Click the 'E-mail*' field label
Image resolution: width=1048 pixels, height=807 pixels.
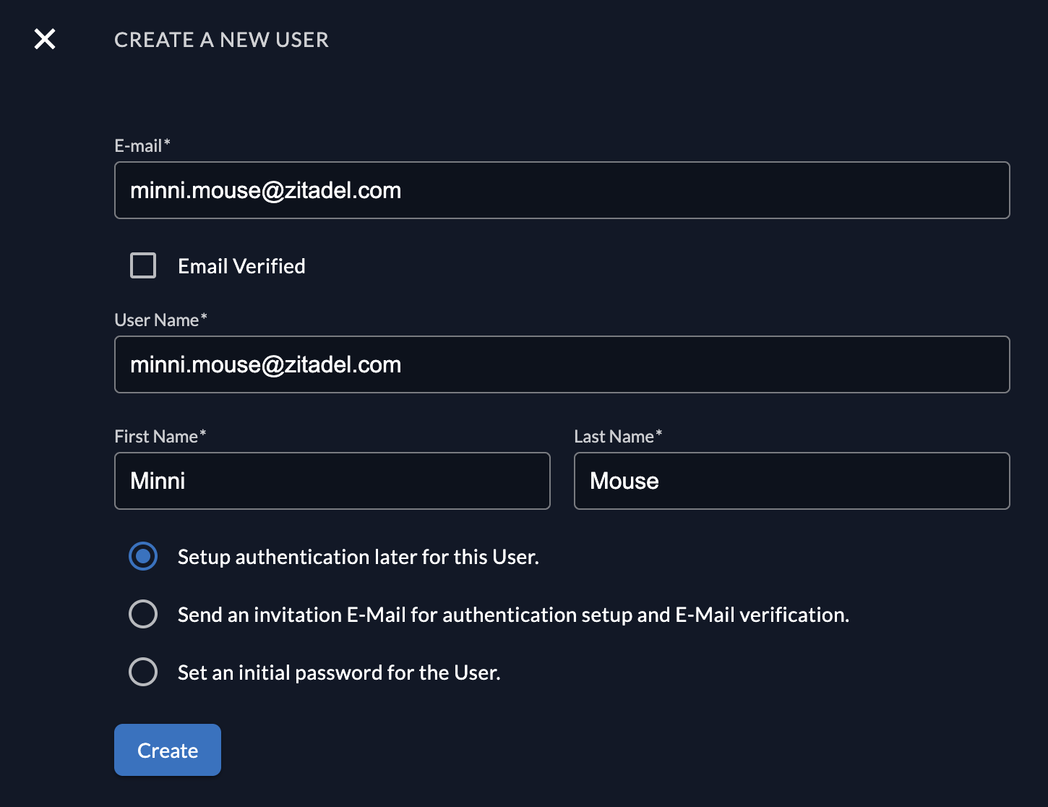(142, 146)
